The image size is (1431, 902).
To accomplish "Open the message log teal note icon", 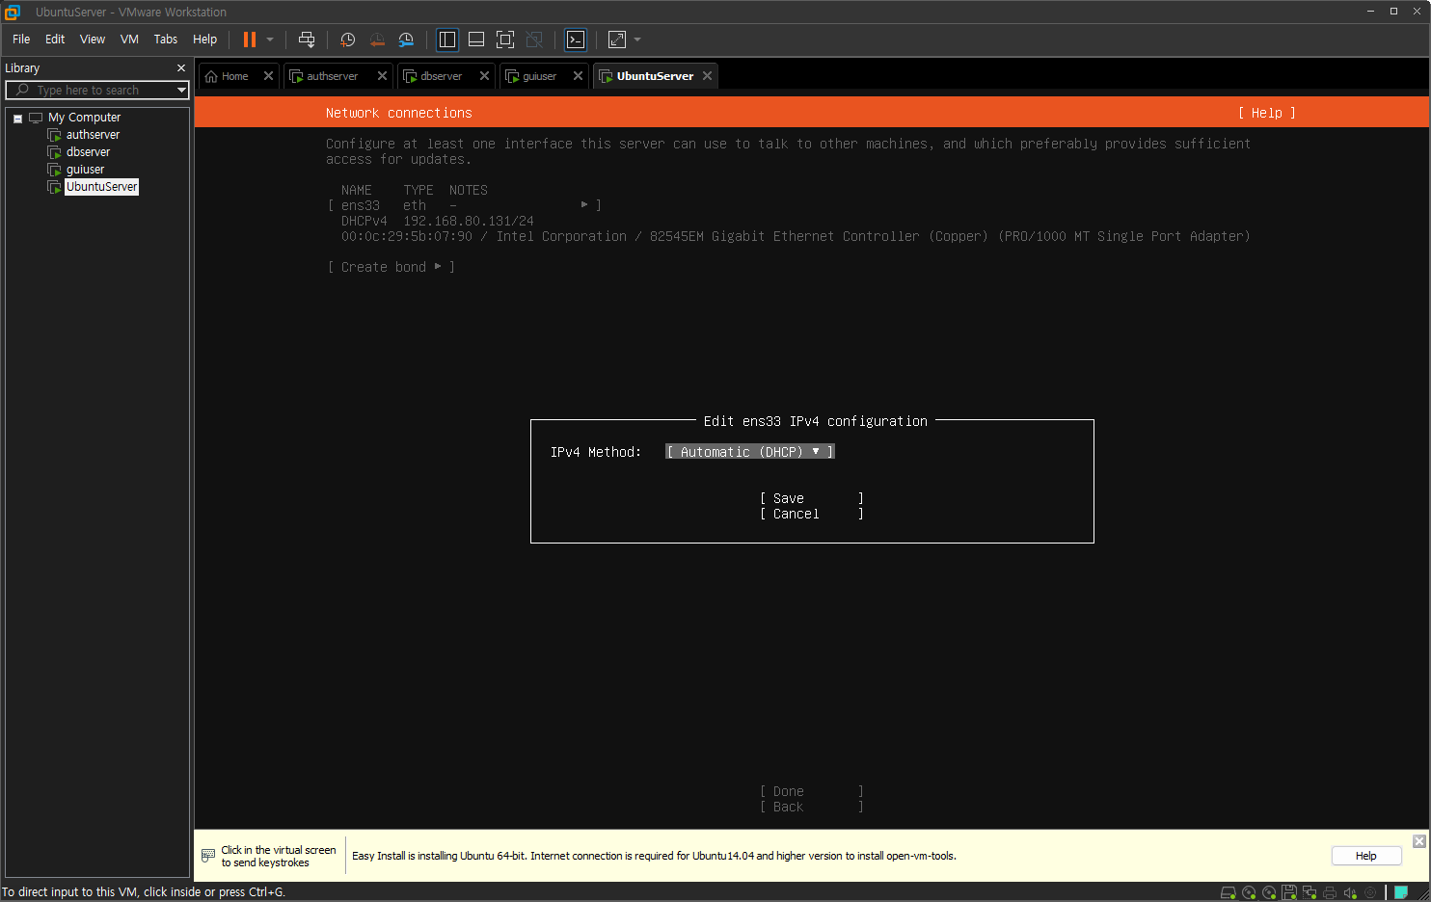I will pos(1401,892).
